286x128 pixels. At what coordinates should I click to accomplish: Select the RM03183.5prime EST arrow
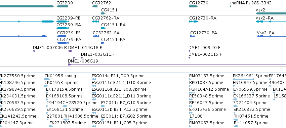click(190, 79)
